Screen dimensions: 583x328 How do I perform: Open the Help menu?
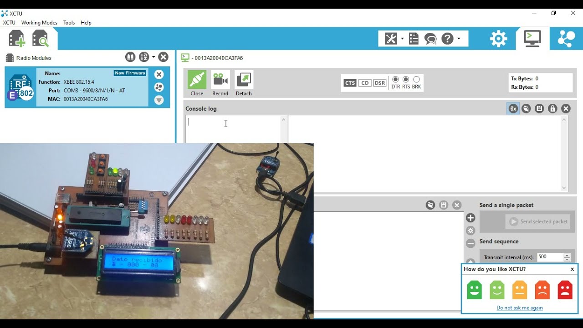point(86,22)
